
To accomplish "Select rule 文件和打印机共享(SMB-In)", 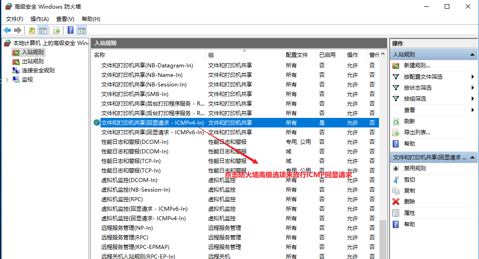I will [135, 94].
